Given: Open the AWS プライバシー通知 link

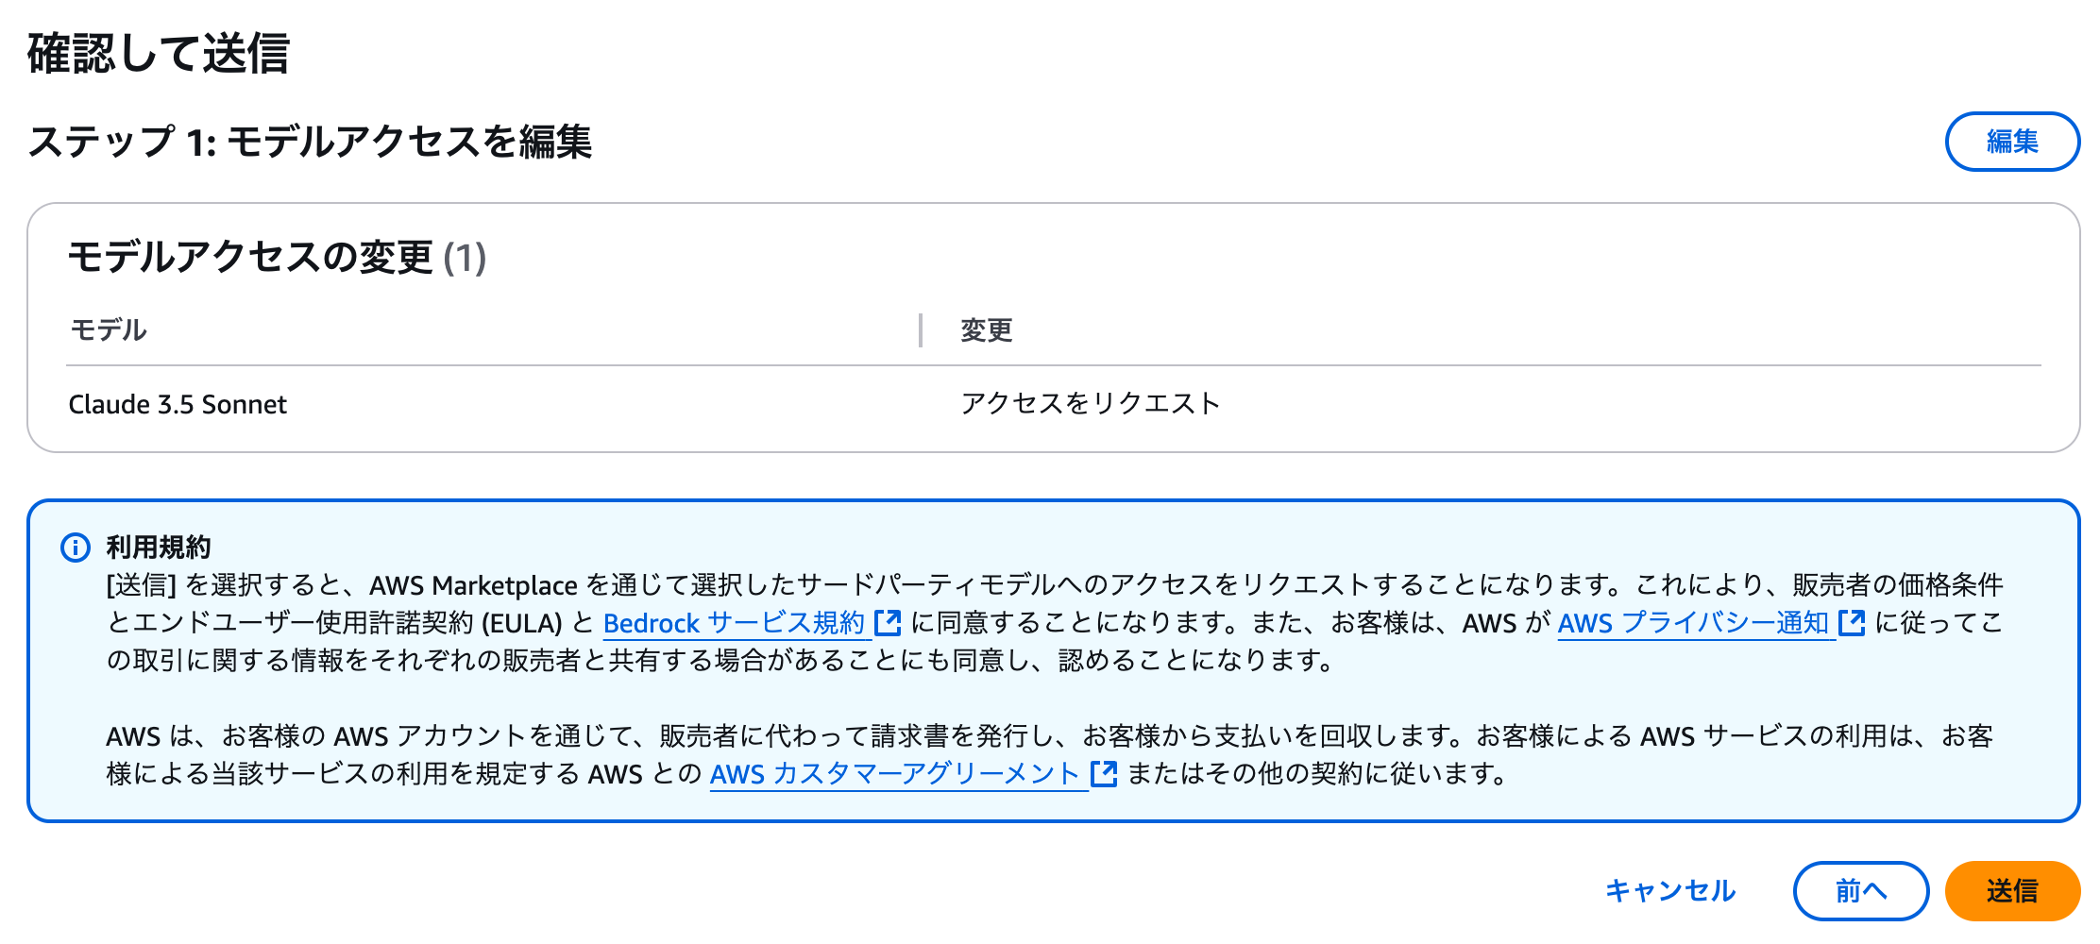Looking at the screenshot, I should coord(1694,623).
